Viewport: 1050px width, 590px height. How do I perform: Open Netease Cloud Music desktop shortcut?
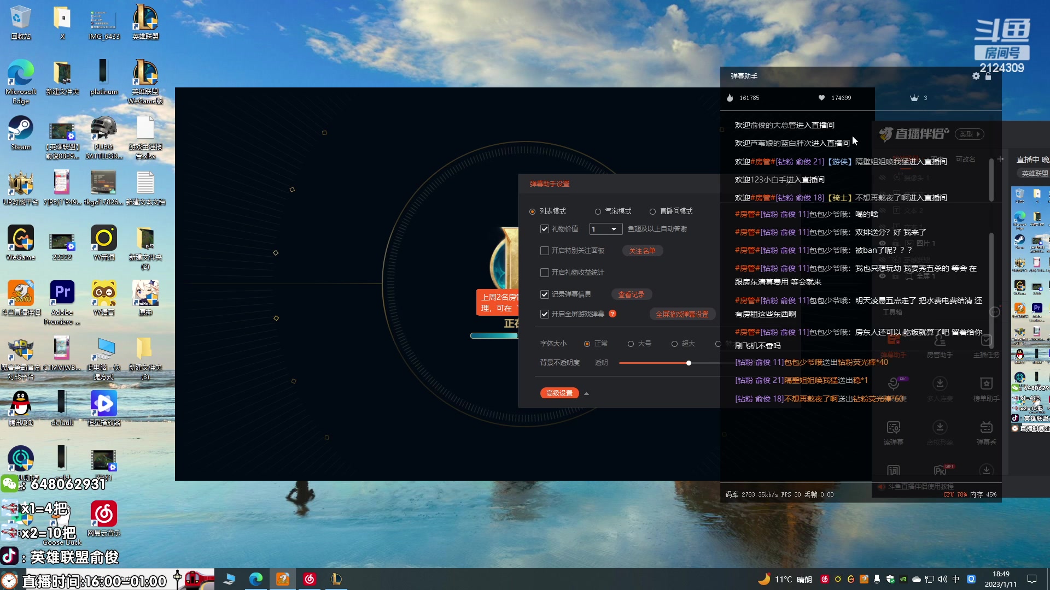click(x=104, y=519)
